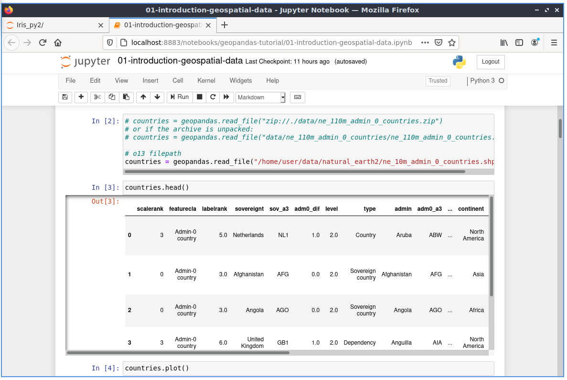The width and height of the screenshot is (567, 380).
Task: Open the View menu
Action: click(122, 81)
